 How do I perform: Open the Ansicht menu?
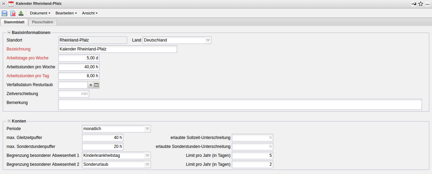[90, 13]
